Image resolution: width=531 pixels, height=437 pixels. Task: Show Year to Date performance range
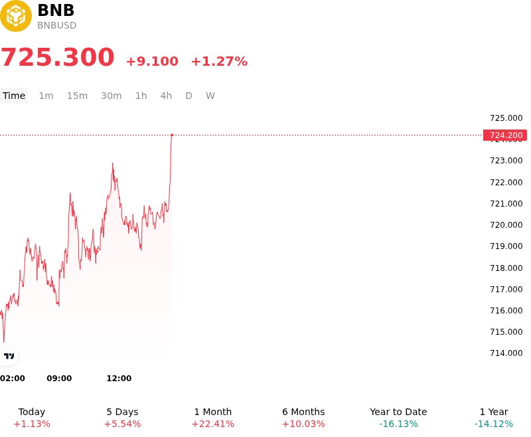point(398,418)
